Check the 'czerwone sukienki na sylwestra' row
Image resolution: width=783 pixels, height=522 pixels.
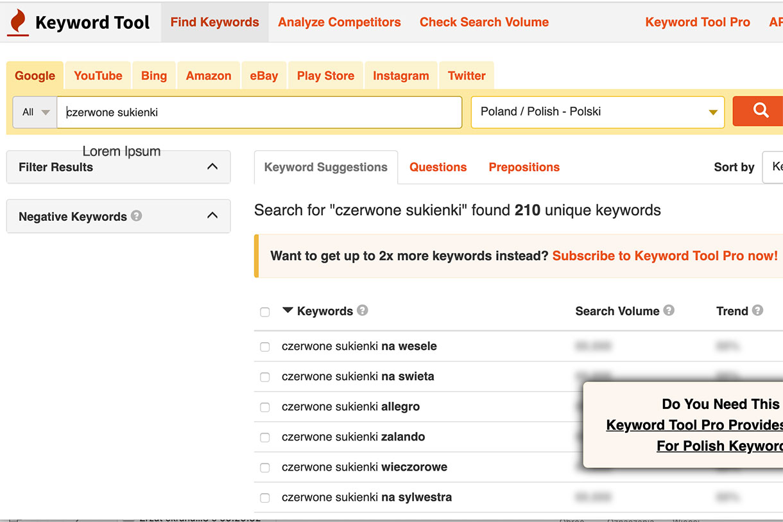tap(264, 498)
